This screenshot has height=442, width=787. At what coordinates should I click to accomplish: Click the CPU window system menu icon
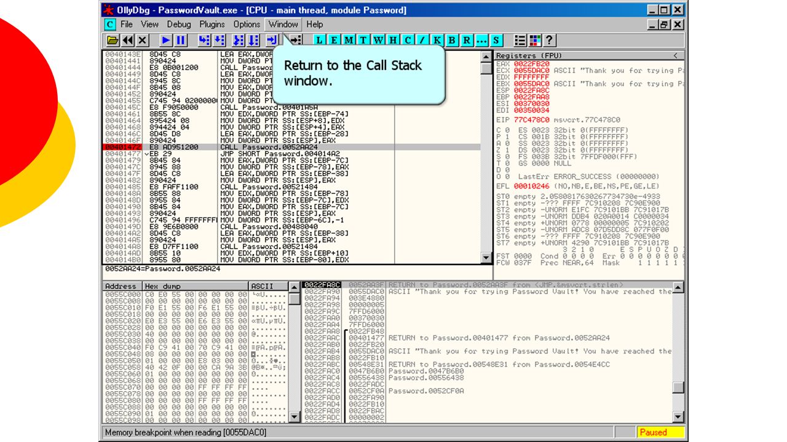109,25
